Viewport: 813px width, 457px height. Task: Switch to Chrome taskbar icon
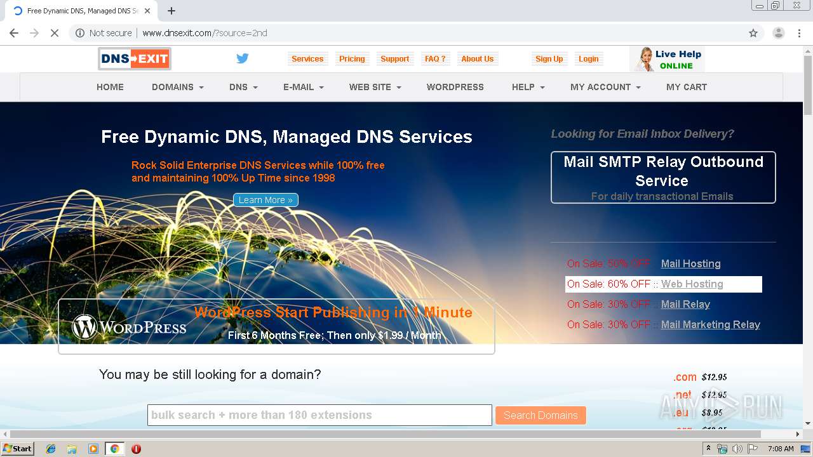coord(114,449)
